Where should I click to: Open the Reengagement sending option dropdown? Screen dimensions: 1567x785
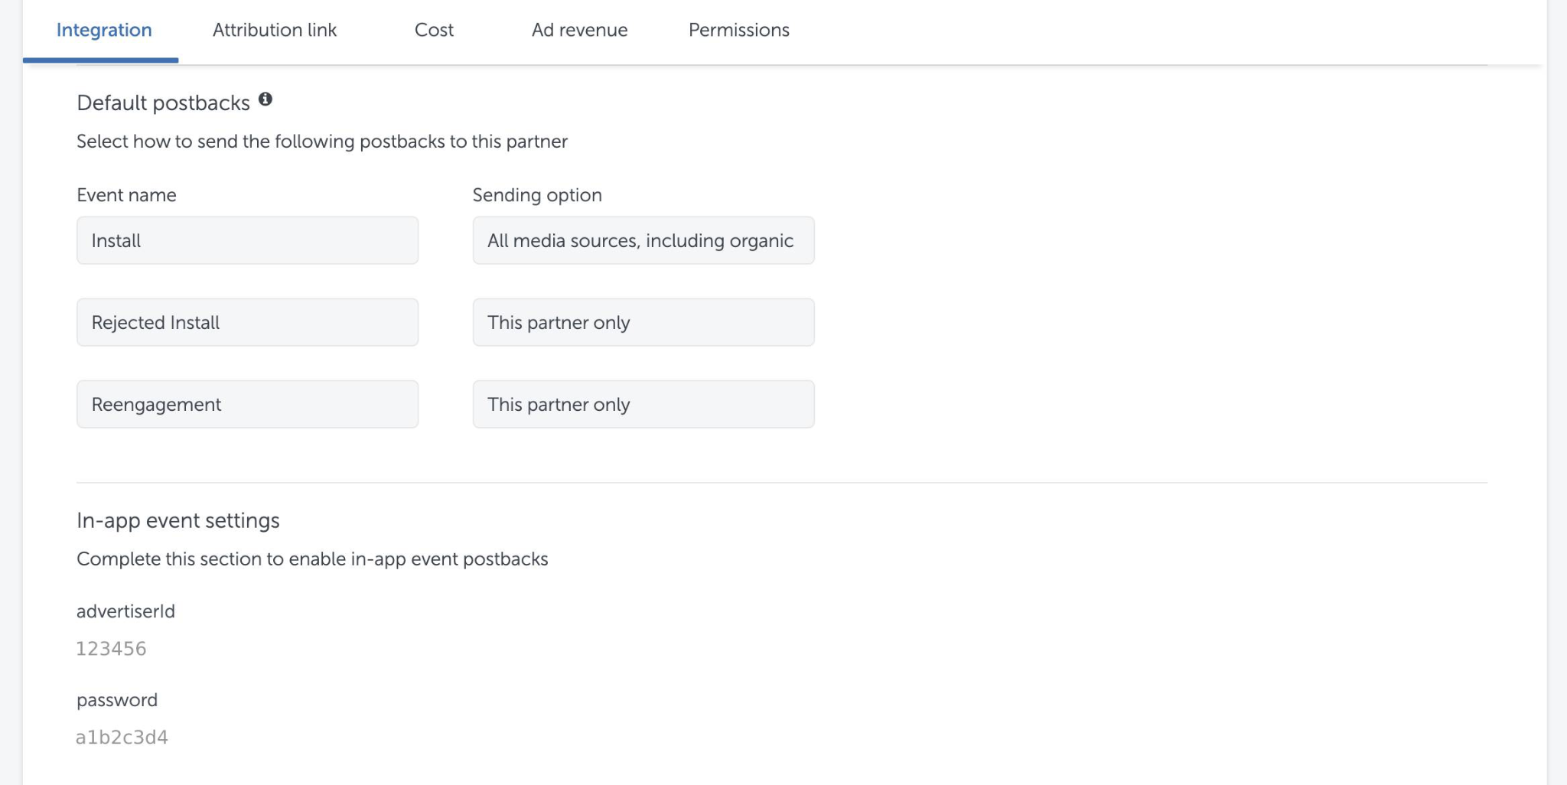(643, 404)
